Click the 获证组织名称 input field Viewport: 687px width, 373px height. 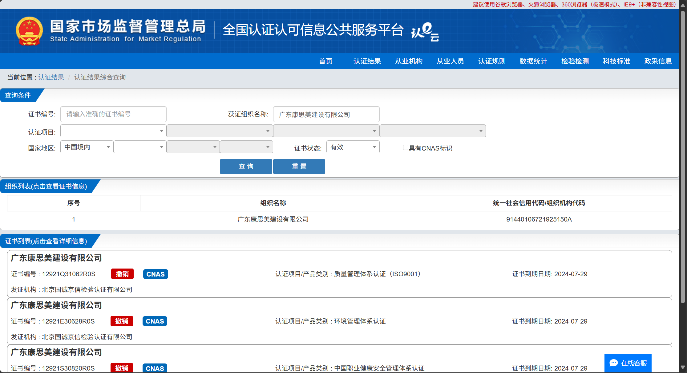pyautogui.click(x=326, y=114)
